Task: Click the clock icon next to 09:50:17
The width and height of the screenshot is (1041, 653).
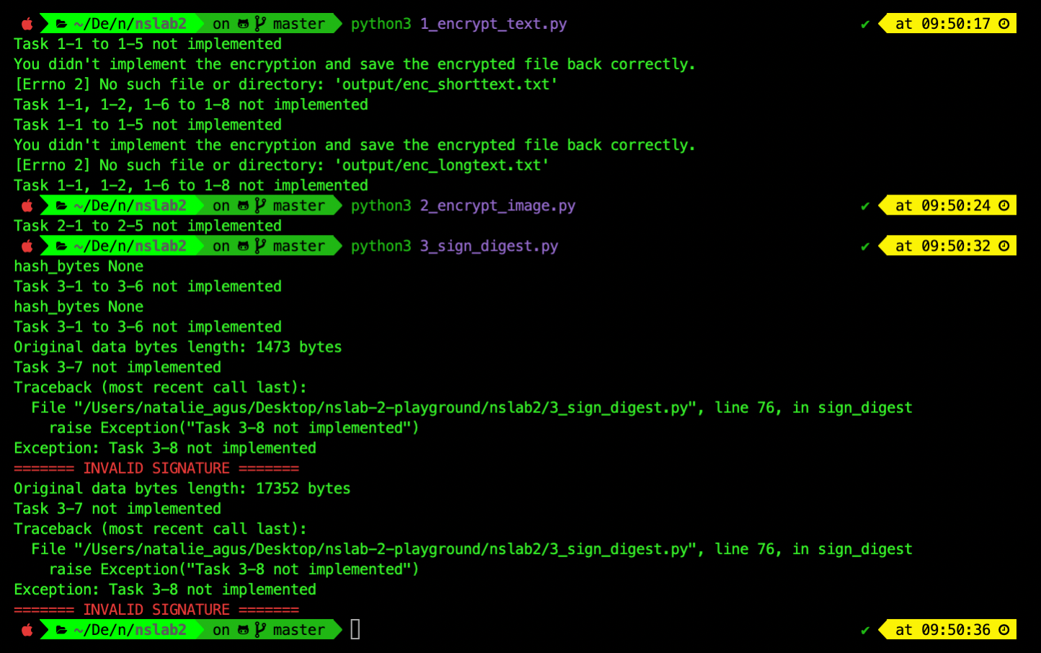Action: [x=1004, y=24]
